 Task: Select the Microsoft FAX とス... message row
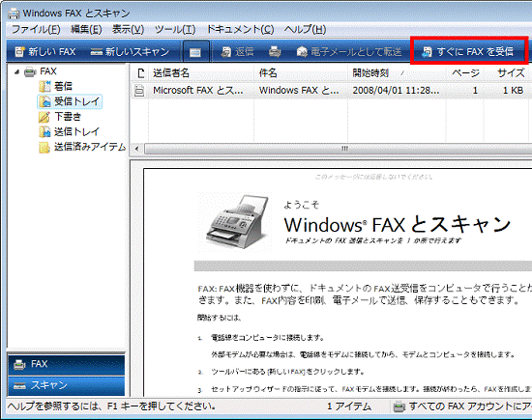331,91
